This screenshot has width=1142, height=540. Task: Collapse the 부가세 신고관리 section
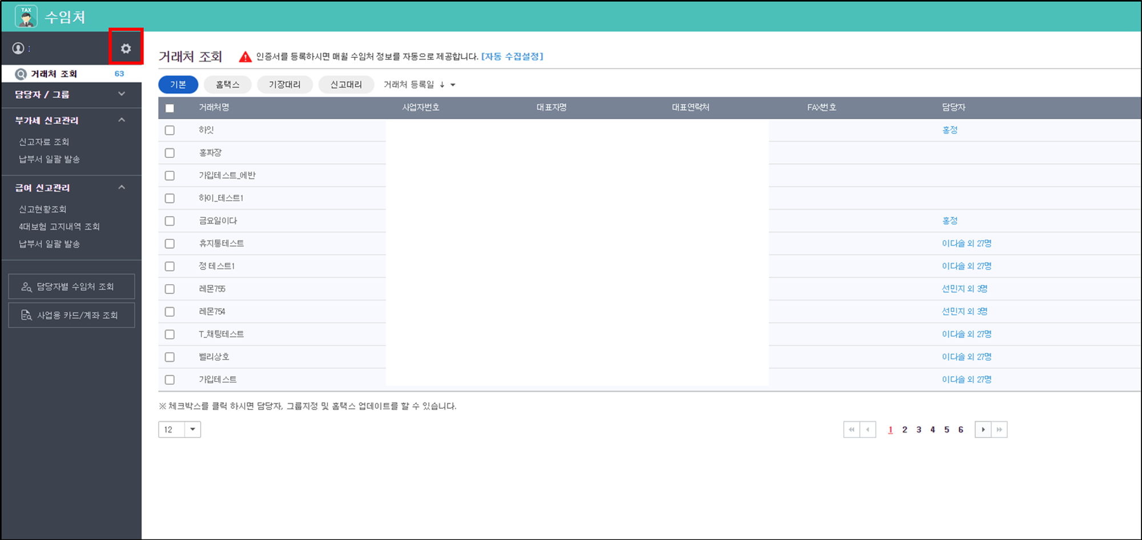(122, 120)
